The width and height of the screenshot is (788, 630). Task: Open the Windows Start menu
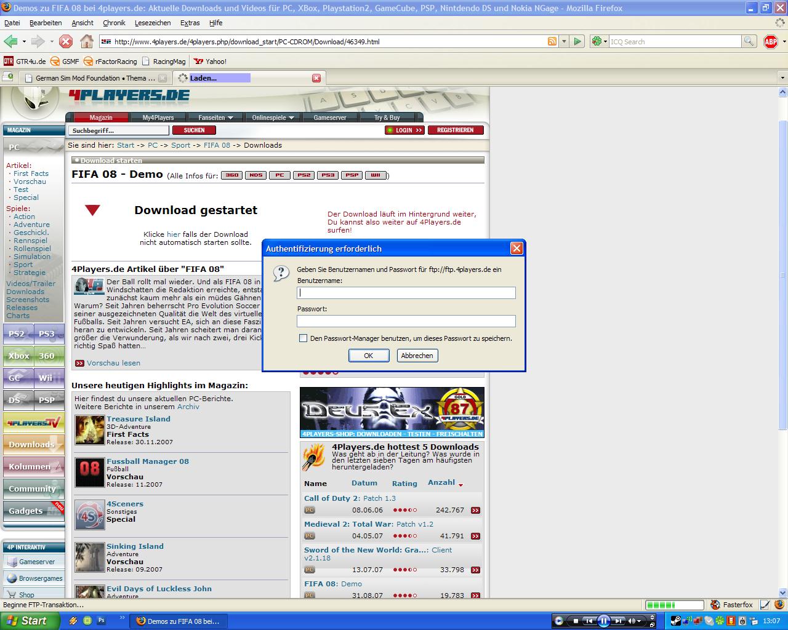pos(30,621)
